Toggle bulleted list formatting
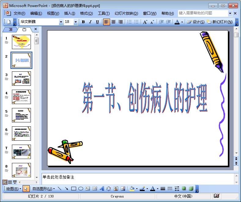Screen dimensions: 241x202 click(x=136, y=22)
